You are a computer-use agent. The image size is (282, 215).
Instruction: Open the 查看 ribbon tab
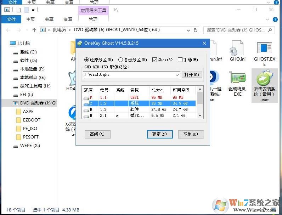click(x=68, y=19)
